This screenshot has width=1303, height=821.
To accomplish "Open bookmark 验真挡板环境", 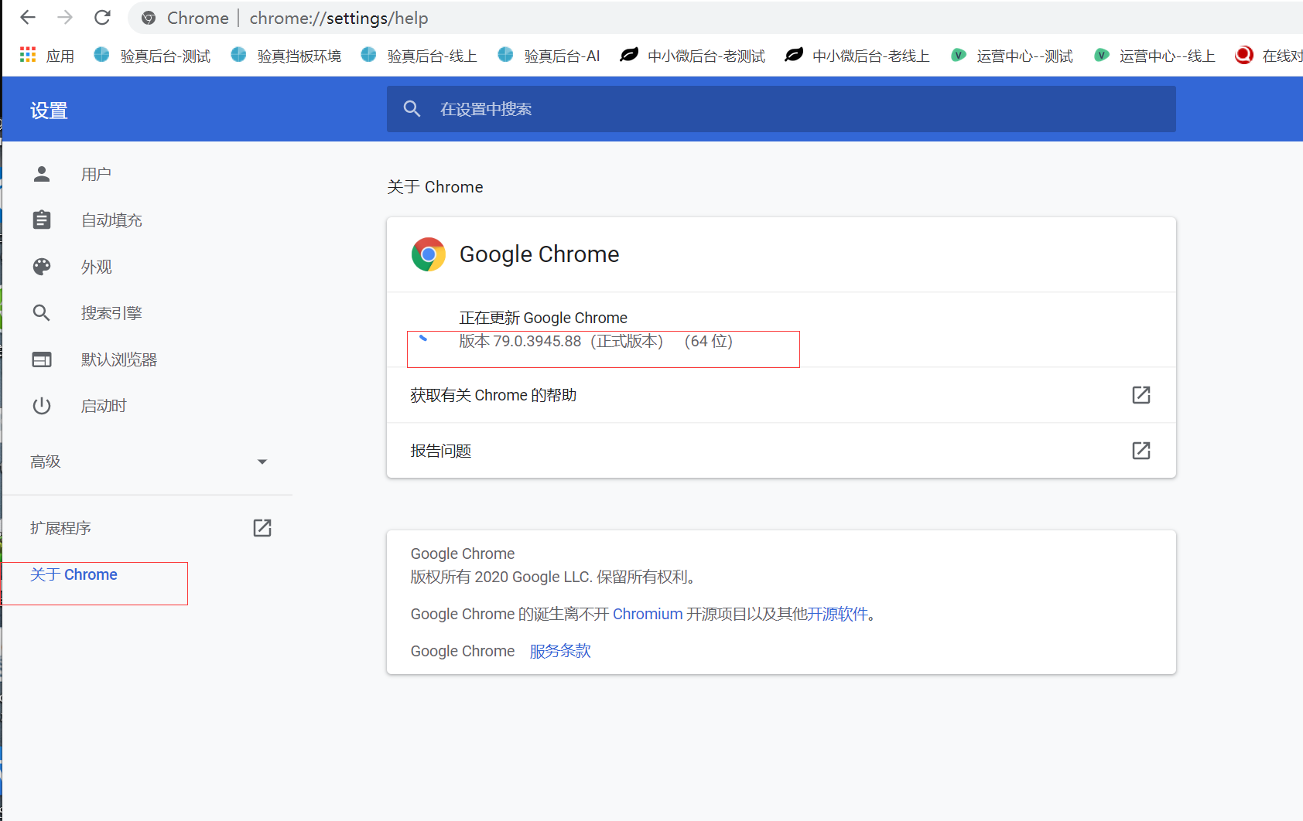I will click(x=286, y=56).
